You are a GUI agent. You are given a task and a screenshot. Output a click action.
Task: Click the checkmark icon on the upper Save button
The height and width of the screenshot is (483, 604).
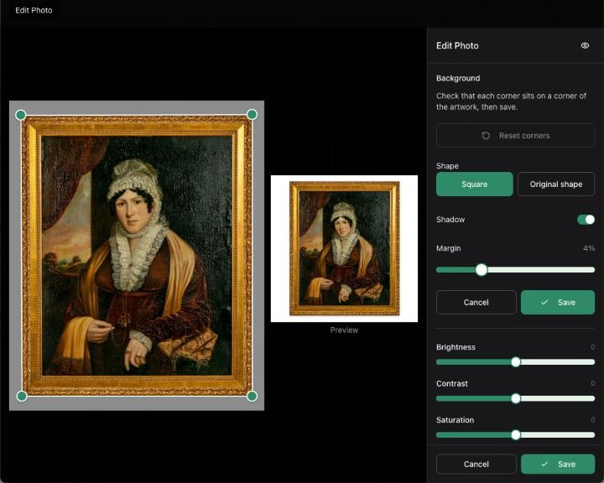point(544,303)
